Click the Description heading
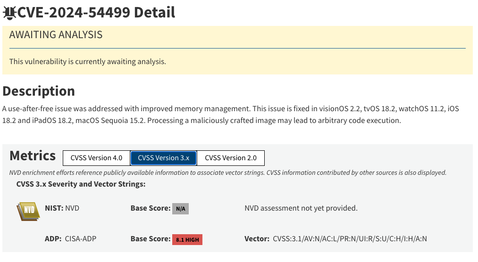 click(x=39, y=91)
